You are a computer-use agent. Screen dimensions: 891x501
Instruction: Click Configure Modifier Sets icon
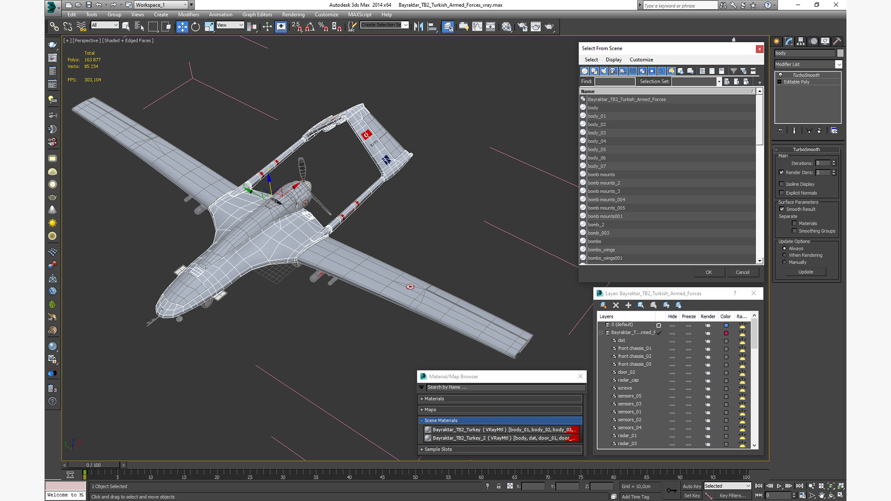coord(834,131)
